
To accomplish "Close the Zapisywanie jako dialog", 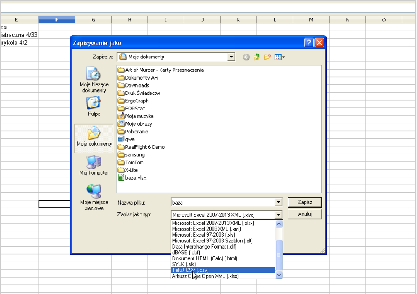I will tap(319, 42).
